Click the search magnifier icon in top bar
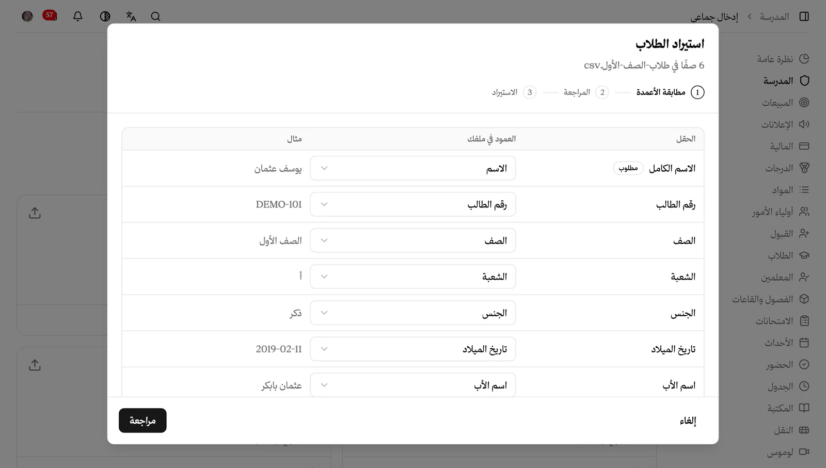826x468 pixels. point(155,17)
